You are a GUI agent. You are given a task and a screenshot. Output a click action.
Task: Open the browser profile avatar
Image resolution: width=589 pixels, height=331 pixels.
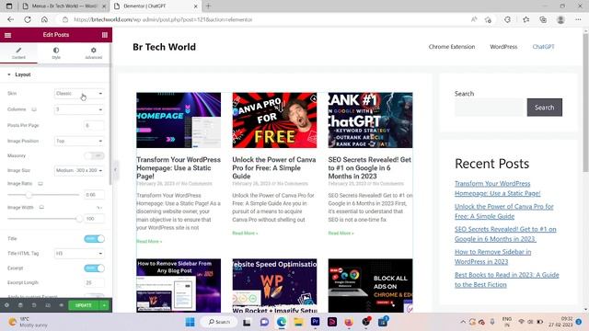(560, 19)
